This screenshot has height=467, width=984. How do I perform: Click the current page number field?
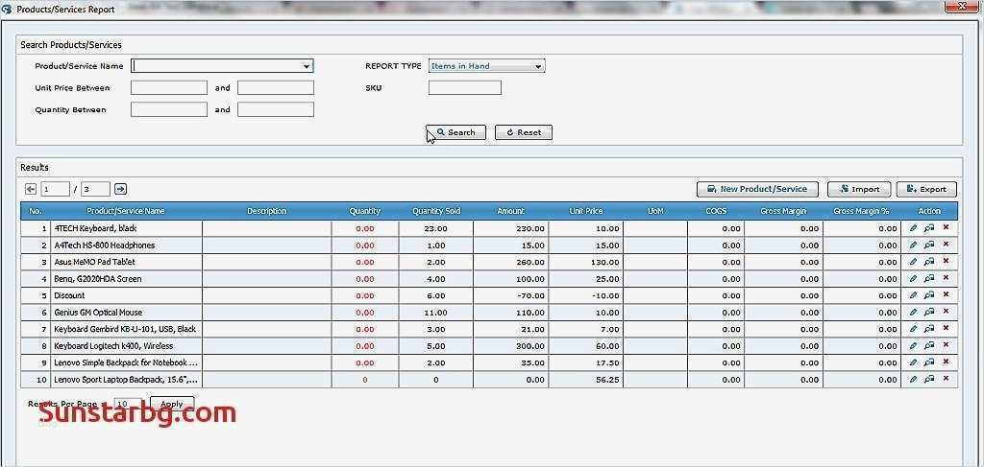tap(55, 189)
